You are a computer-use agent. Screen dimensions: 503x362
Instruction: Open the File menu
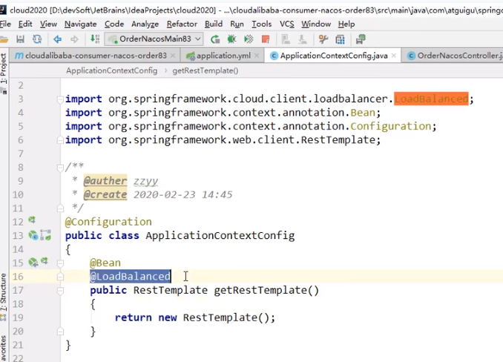tap(5, 24)
